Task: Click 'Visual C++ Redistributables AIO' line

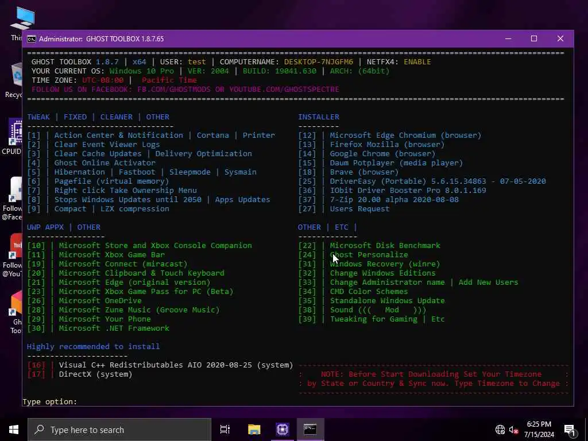Action: coord(176,365)
